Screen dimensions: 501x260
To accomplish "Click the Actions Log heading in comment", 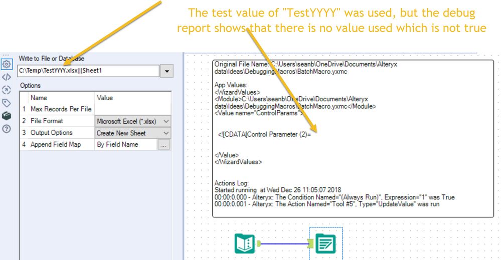I will (x=231, y=183).
